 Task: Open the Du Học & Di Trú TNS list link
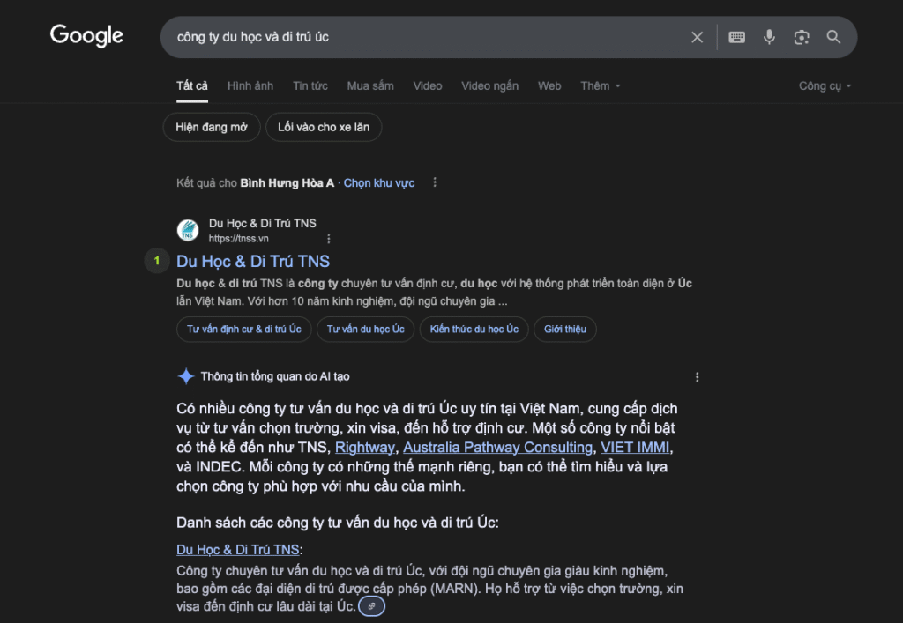click(x=238, y=550)
